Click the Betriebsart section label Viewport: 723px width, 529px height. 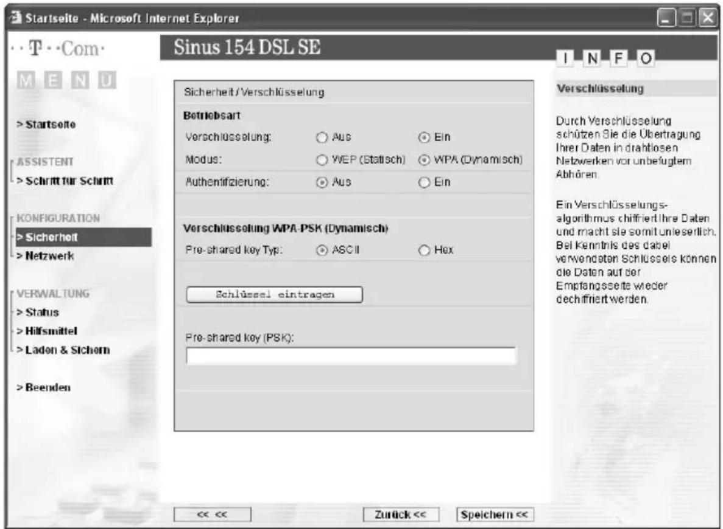(211, 116)
